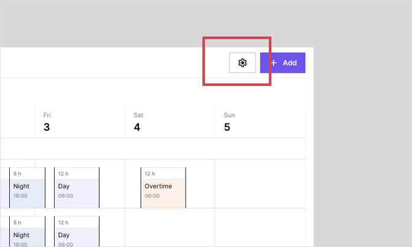Click the empty Sunday cell in first row
Image resolution: width=412 pixels, height=247 pixels.
coord(260,184)
